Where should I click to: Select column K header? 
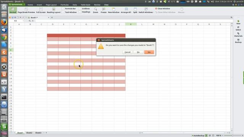pos(131,24)
